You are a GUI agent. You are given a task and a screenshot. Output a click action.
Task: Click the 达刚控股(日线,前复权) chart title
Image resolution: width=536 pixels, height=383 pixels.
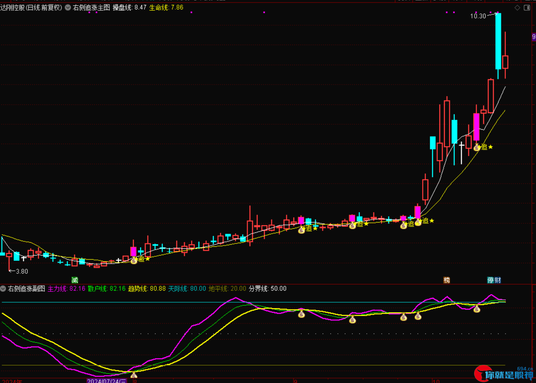coord(31,7)
